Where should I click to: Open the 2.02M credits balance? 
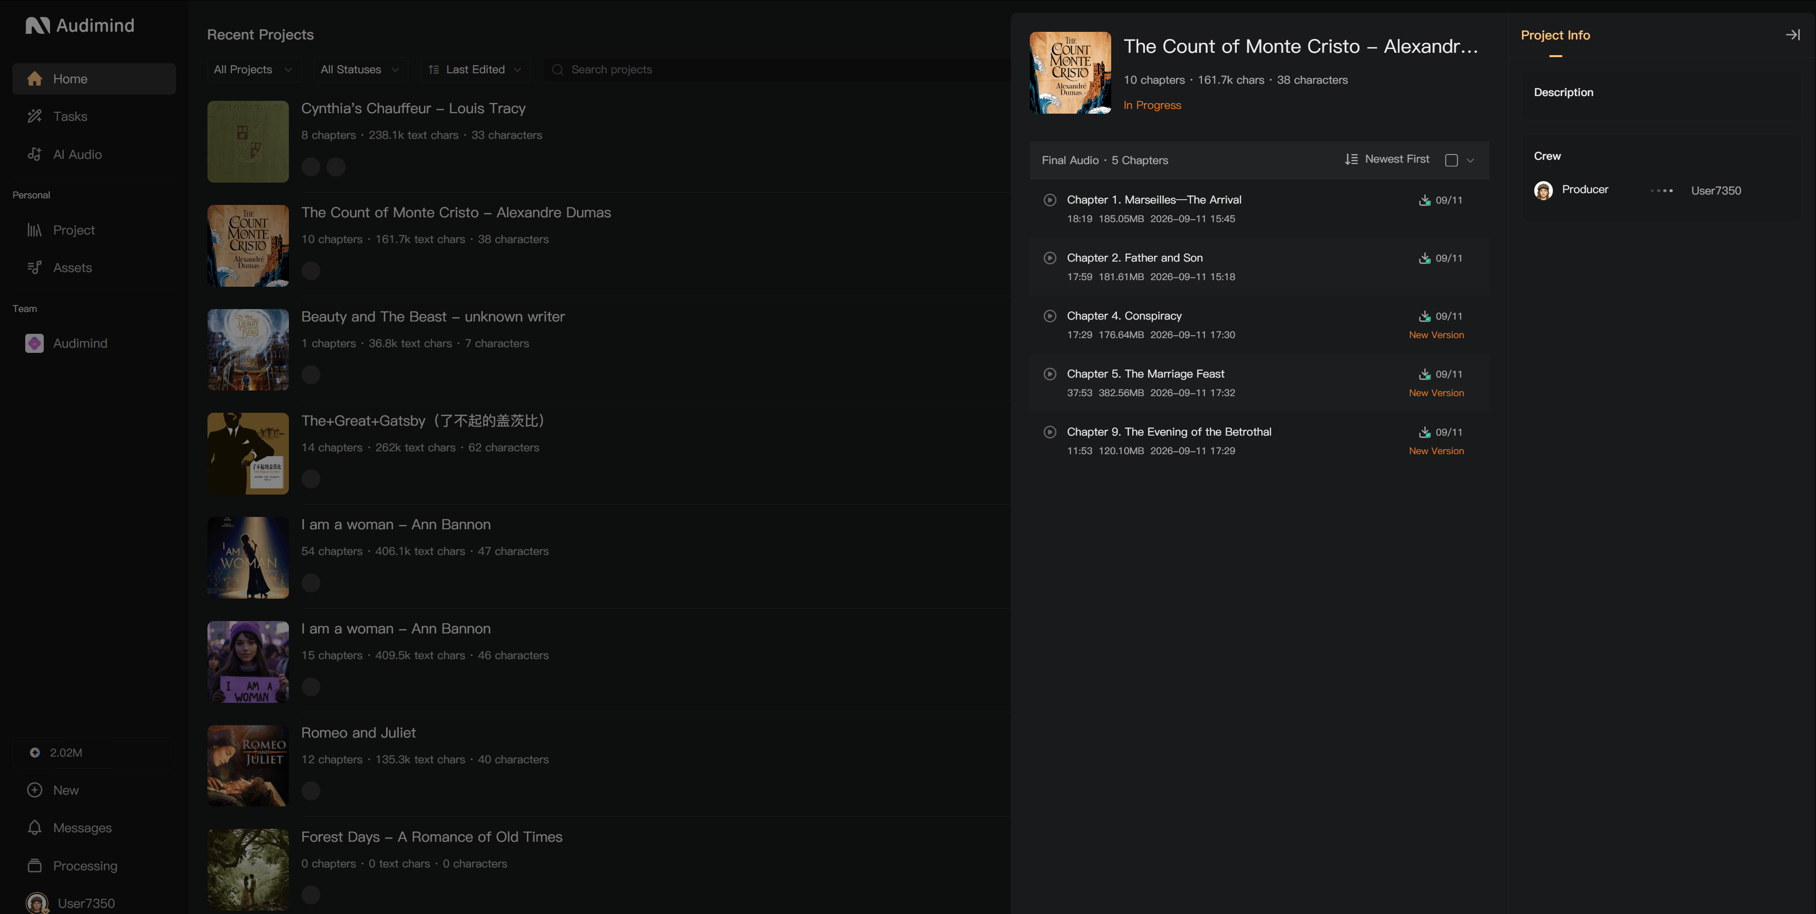pos(94,753)
